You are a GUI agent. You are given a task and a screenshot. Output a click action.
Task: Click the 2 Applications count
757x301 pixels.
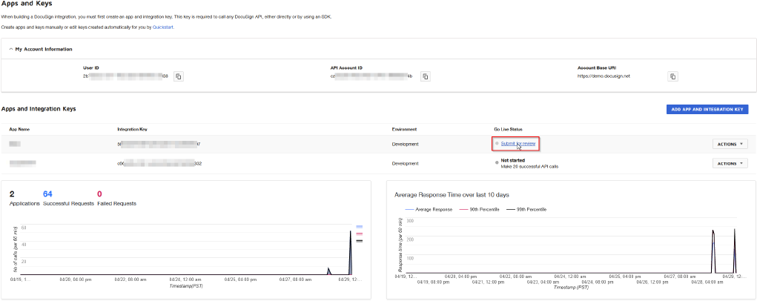click(12, 193)
